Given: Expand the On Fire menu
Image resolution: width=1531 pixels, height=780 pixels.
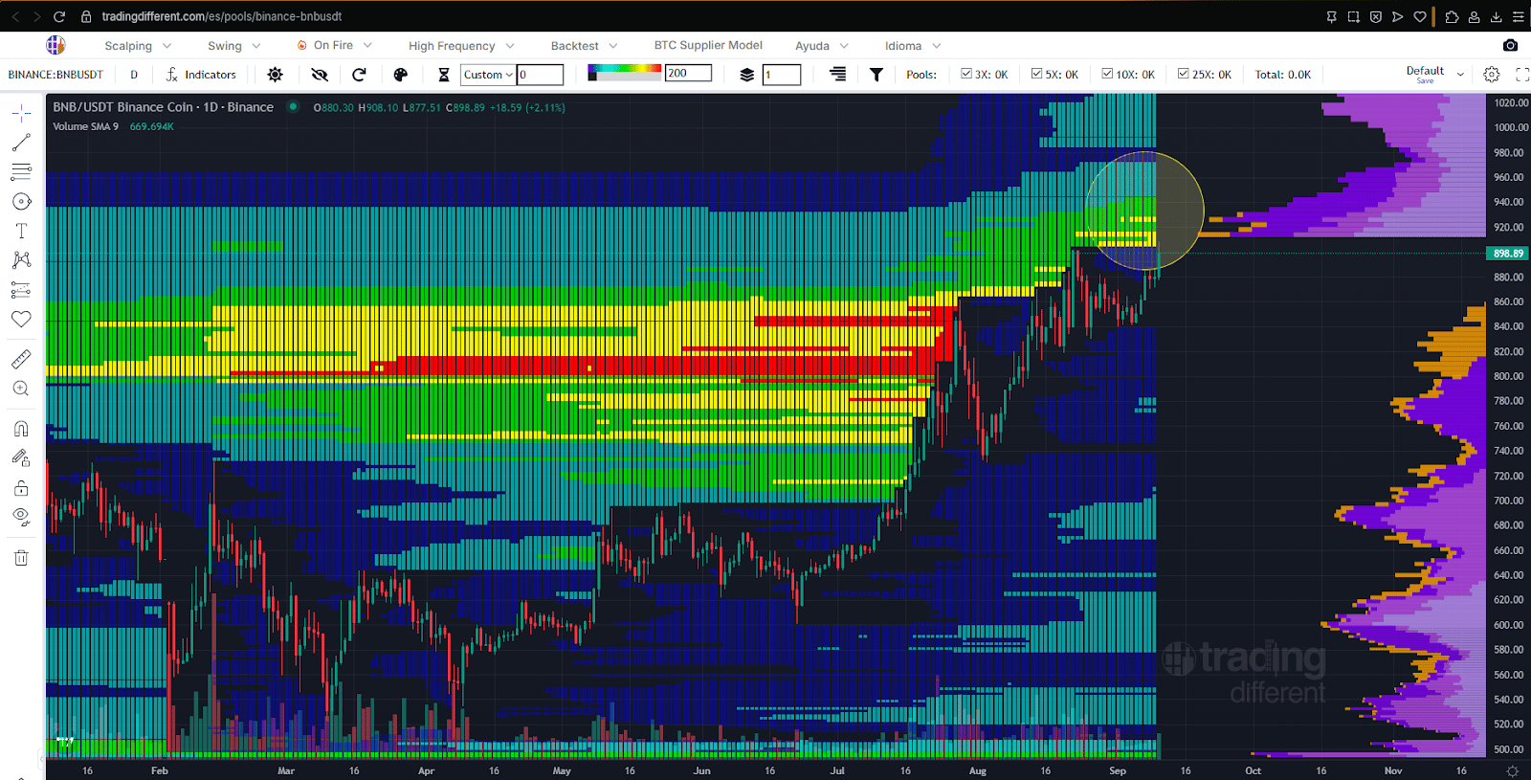Looking at the screenshot, I should (334, 46).
